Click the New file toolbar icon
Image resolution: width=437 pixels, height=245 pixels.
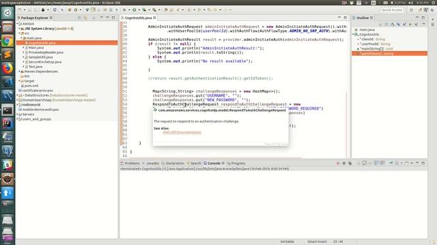pyautogui.click(x=20, y=10)
